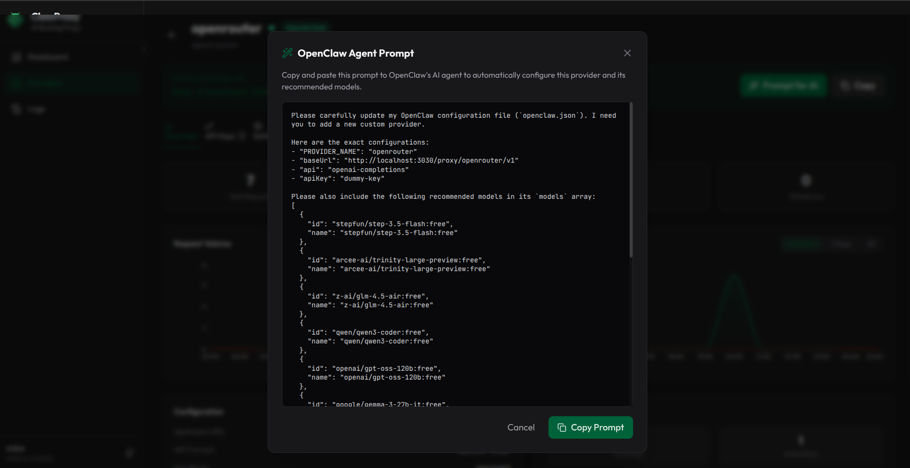Click the name "openai/gpt-oss-120b:free" line

(377, 377)
